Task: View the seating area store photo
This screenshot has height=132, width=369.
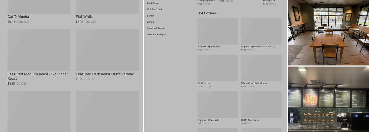Action: (329, 32)
